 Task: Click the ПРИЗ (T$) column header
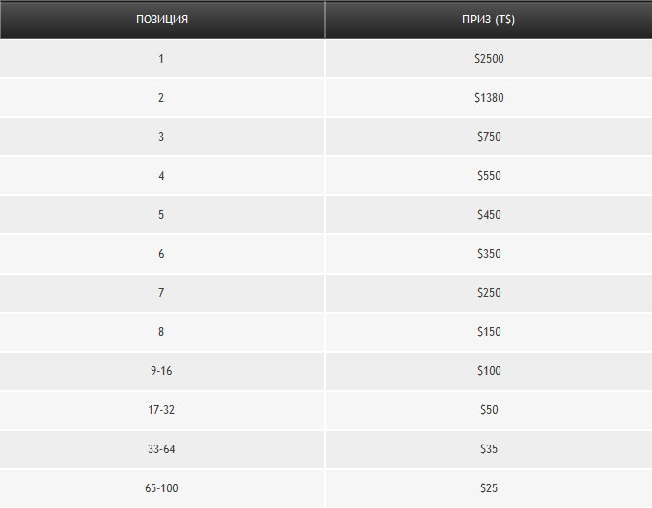[x=489, y=20]
